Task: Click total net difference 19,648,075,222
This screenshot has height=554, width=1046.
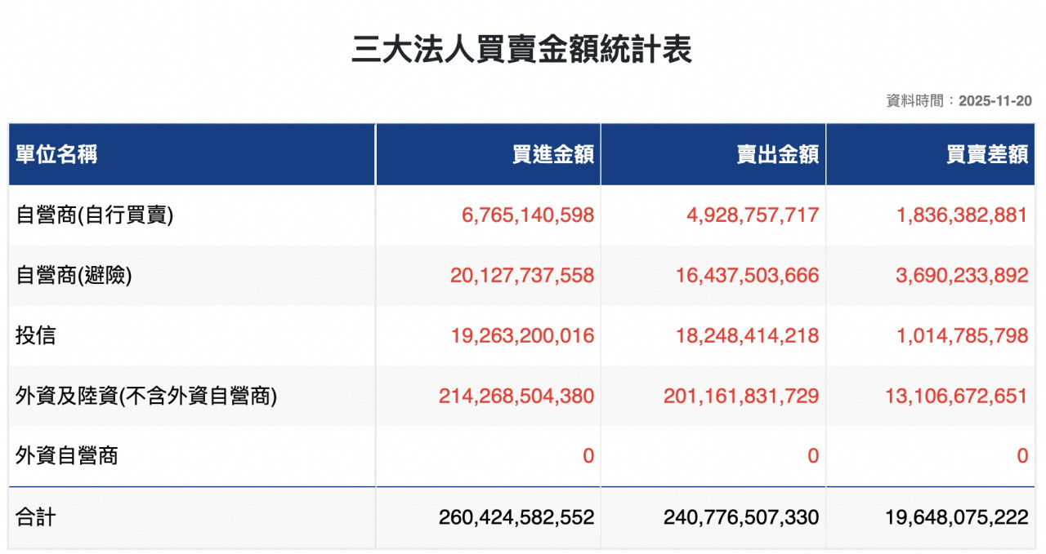Action: coord(956,516)
